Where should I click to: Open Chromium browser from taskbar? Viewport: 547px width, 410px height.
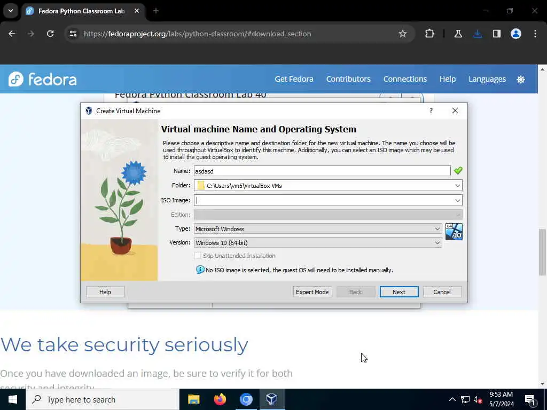pos(246,399)
